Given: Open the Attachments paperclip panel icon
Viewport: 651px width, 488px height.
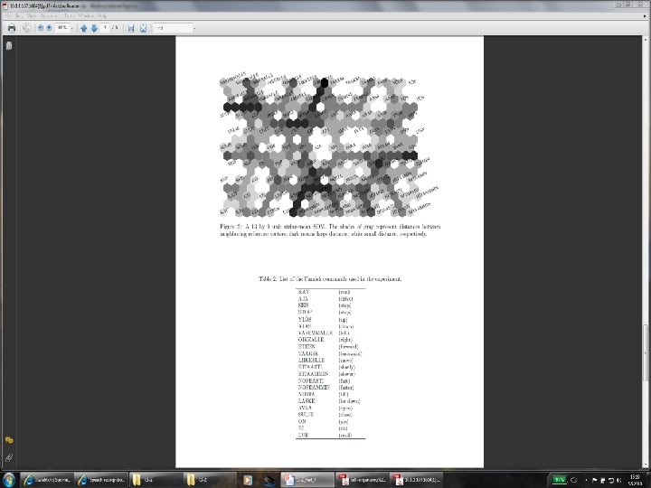Looking at the screenshot, I should 9,457.
